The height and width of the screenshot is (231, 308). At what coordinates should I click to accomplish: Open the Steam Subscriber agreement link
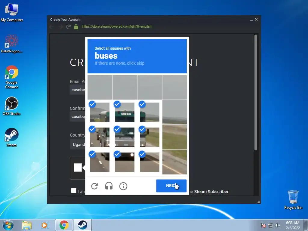211,192
